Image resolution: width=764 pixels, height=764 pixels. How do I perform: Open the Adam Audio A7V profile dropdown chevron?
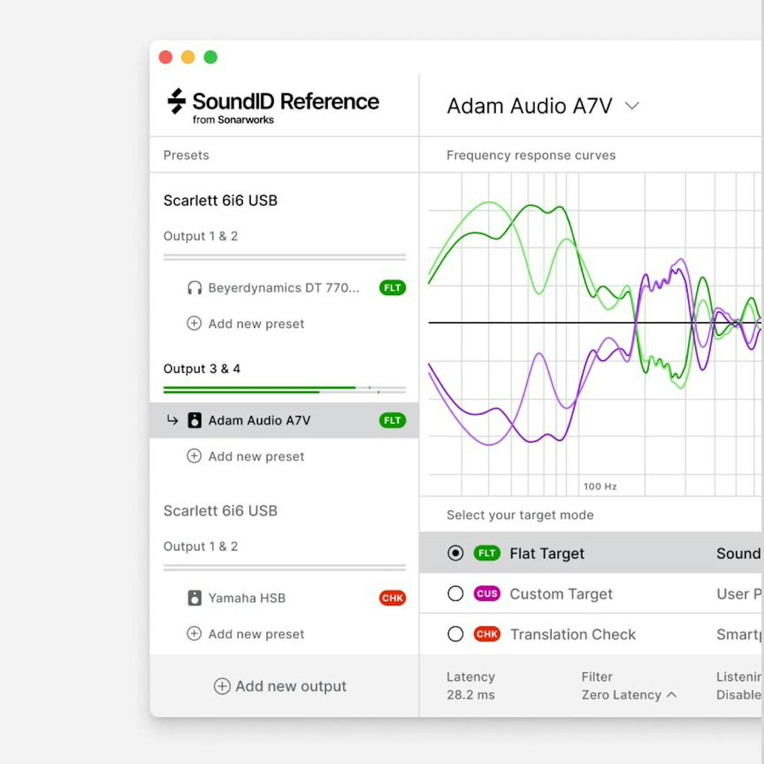click(632, 106)
